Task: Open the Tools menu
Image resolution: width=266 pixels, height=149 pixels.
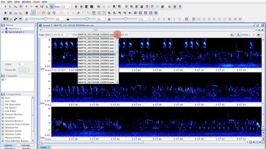Action: tap(36, 2)
